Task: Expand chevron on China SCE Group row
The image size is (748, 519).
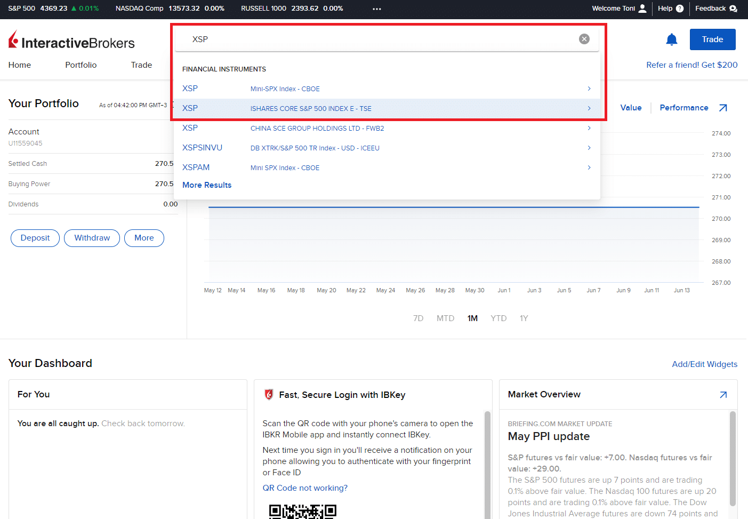Action: click(589, 128)
